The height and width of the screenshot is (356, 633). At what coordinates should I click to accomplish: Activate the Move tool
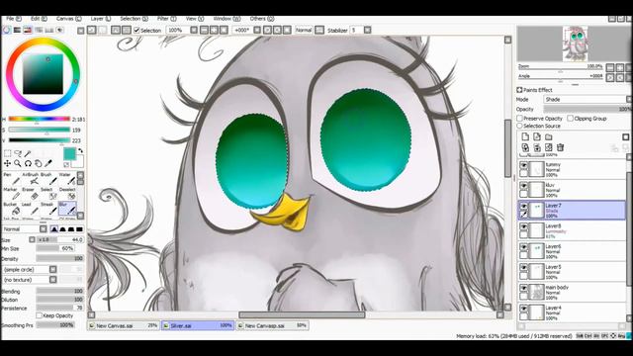(7, 163)
